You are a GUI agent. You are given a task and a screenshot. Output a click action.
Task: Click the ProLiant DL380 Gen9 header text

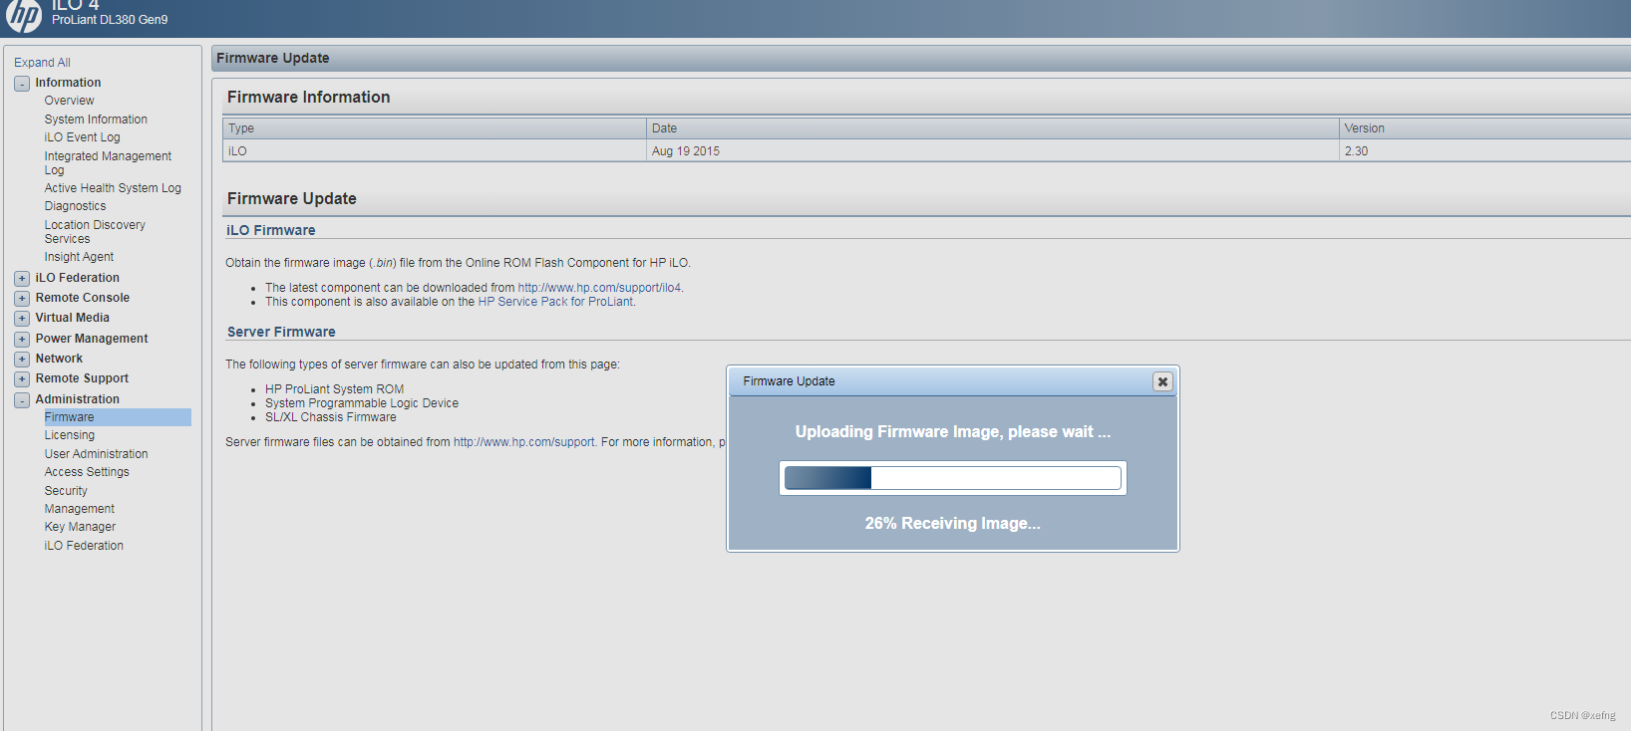(x=110, y=20)
